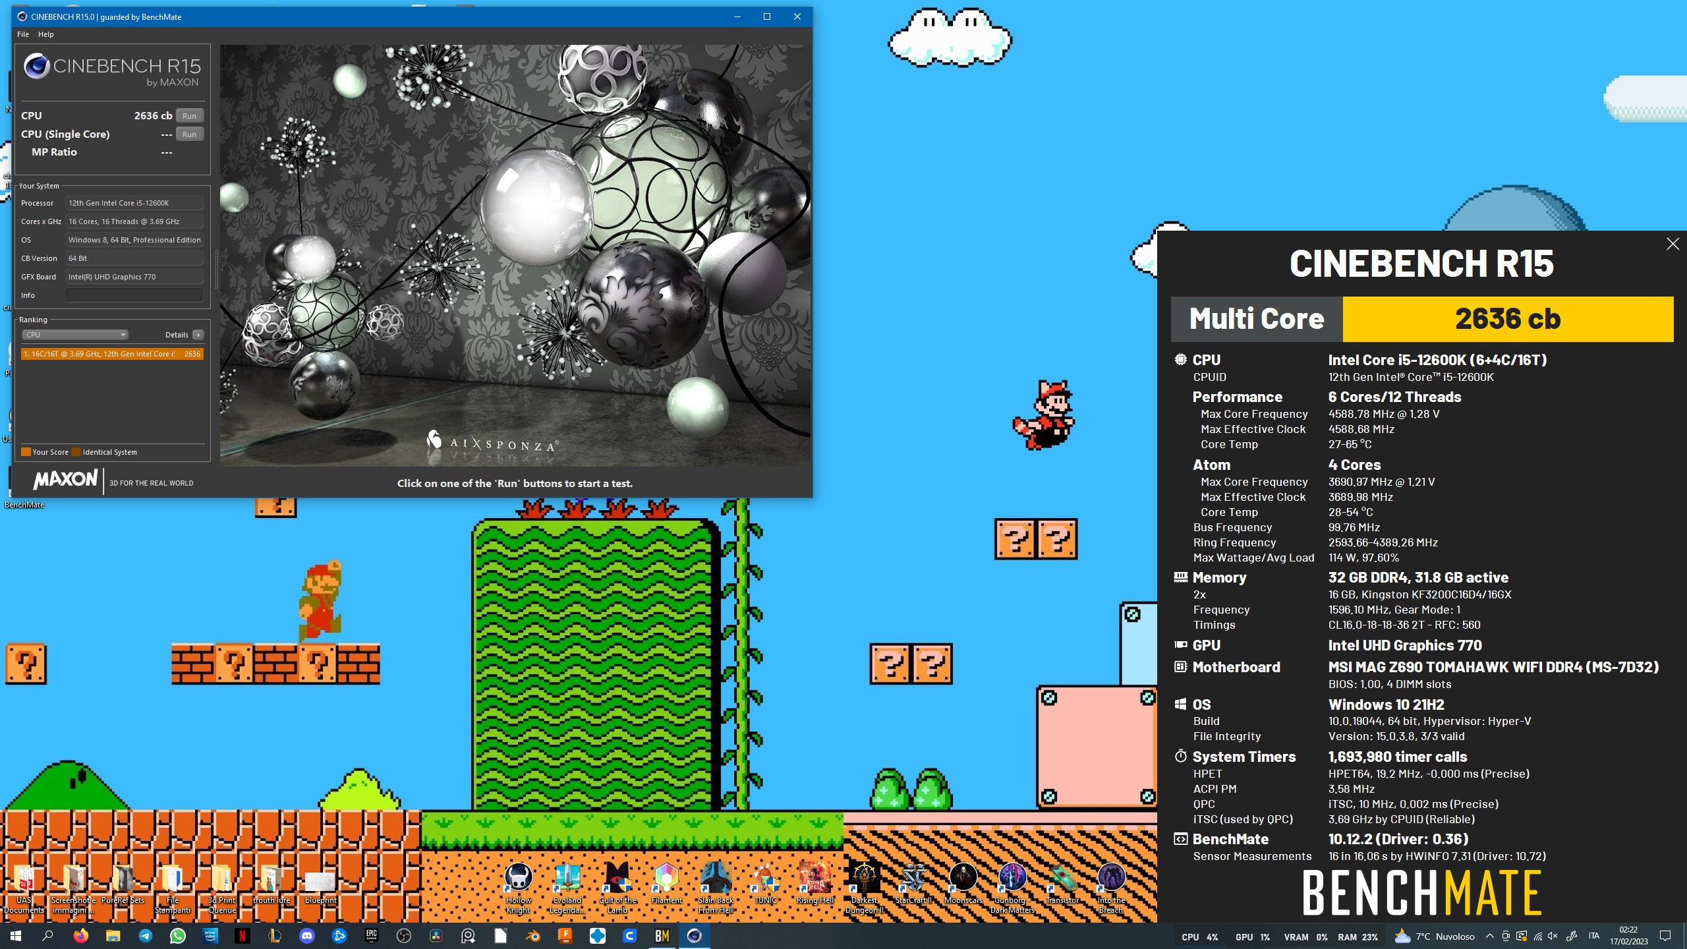This screenshot has height=949, width=1687.
Task: Open the Into the Breach desktop shortcut
Action: click(1111, 888)
